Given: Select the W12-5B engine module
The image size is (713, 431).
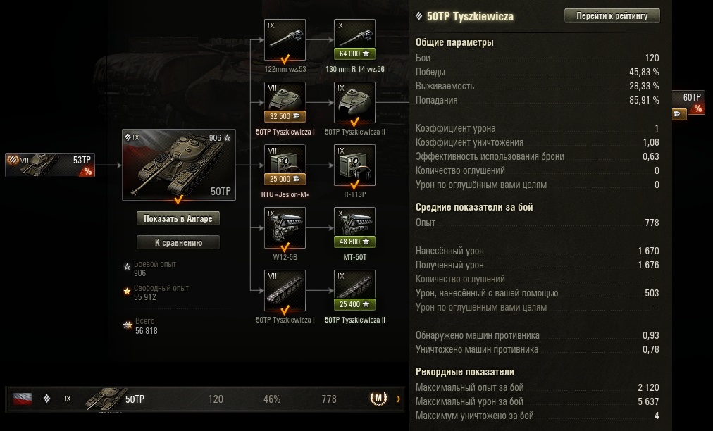Looking at the screenshot, I should coord(285,228).
